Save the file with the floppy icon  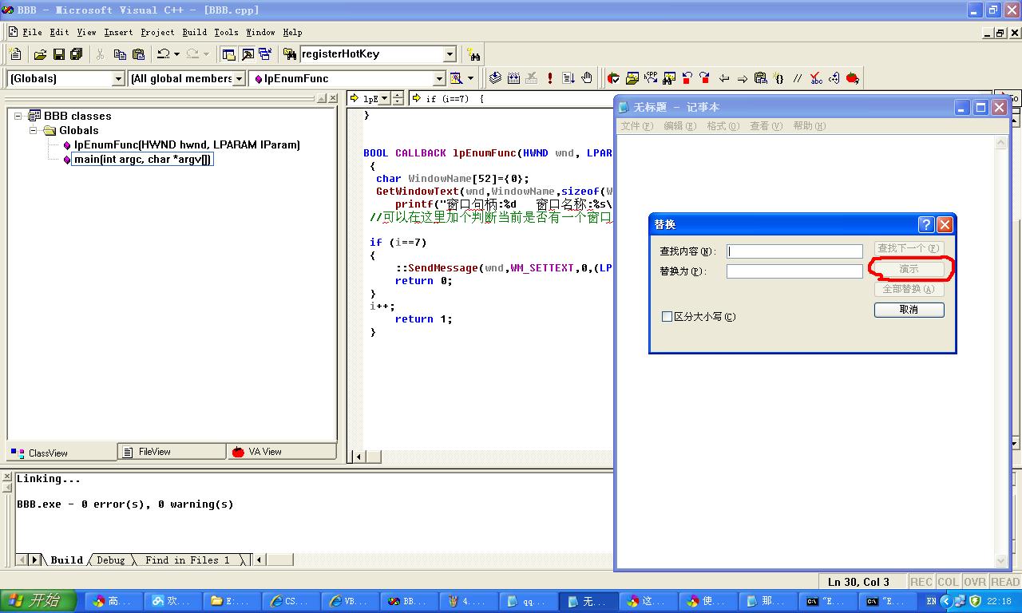58,54
